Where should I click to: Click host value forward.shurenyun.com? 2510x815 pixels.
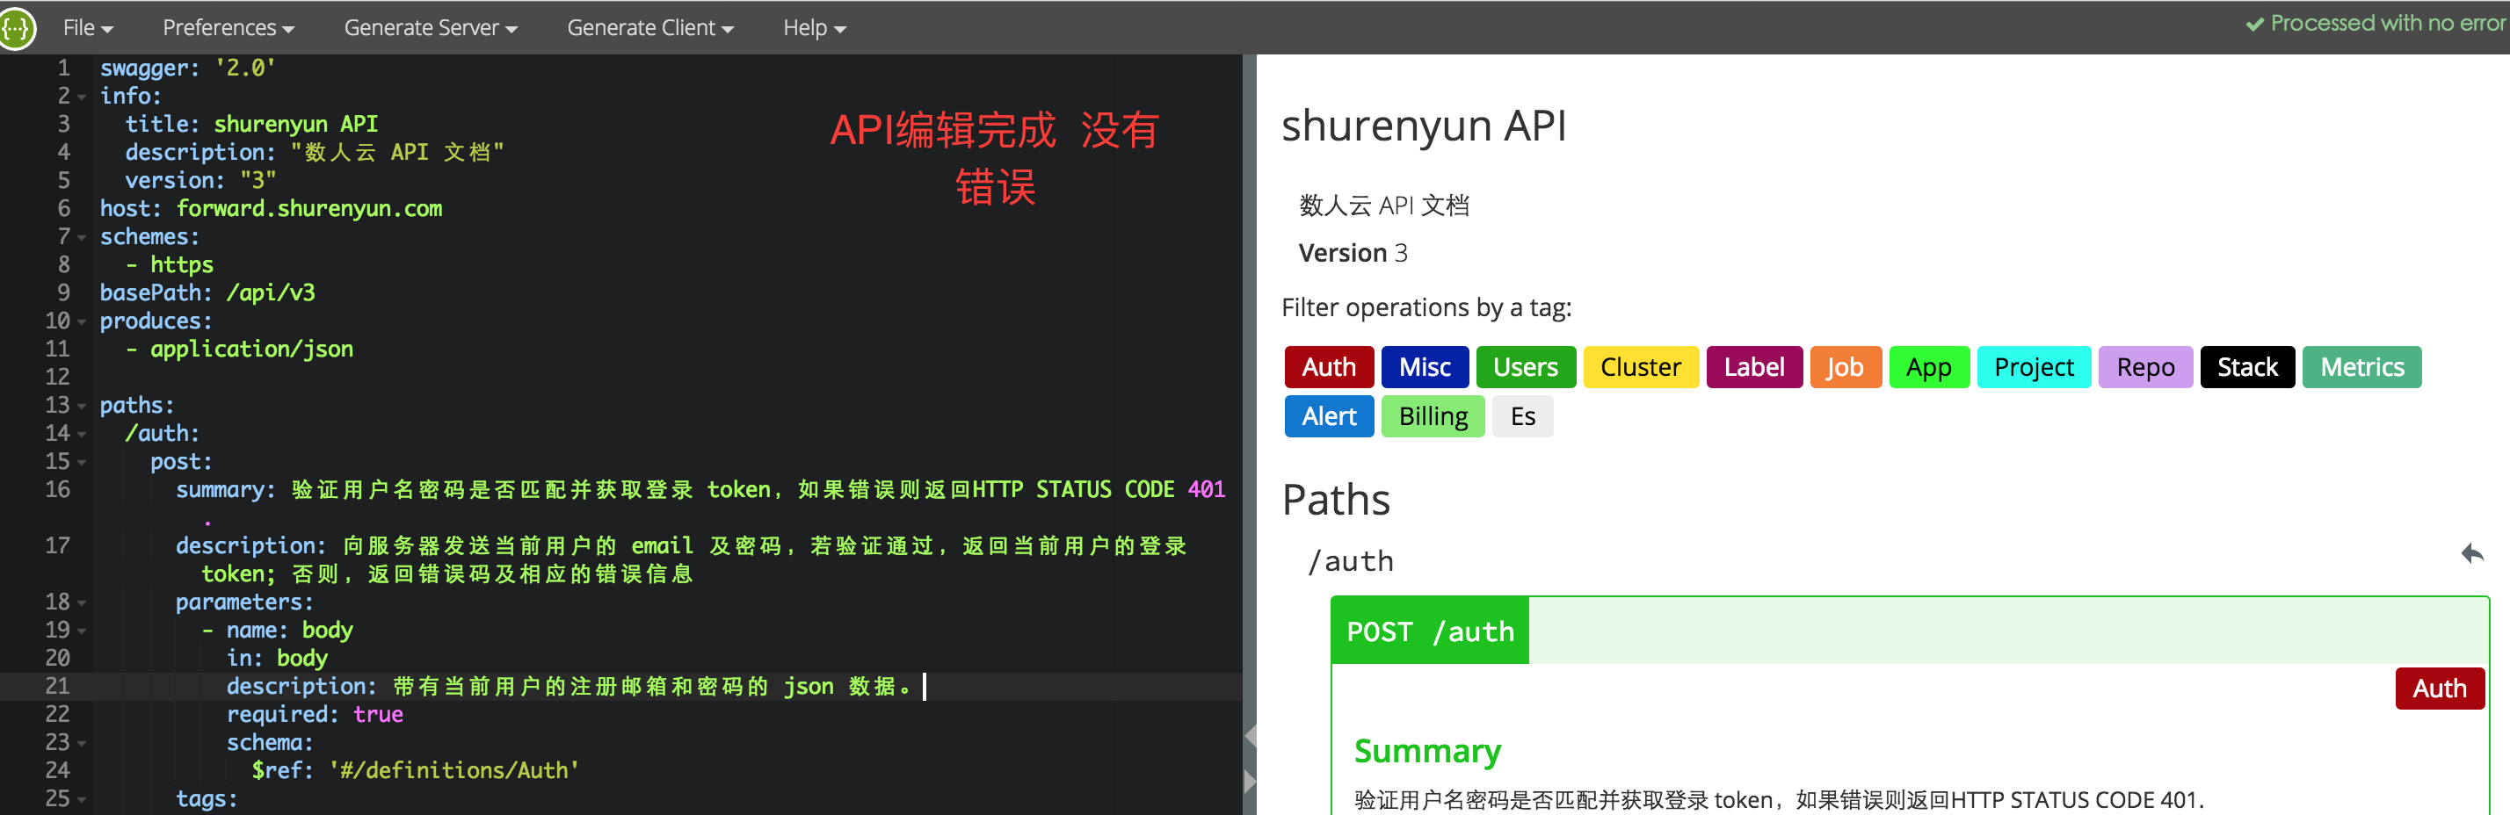(308, 208)
